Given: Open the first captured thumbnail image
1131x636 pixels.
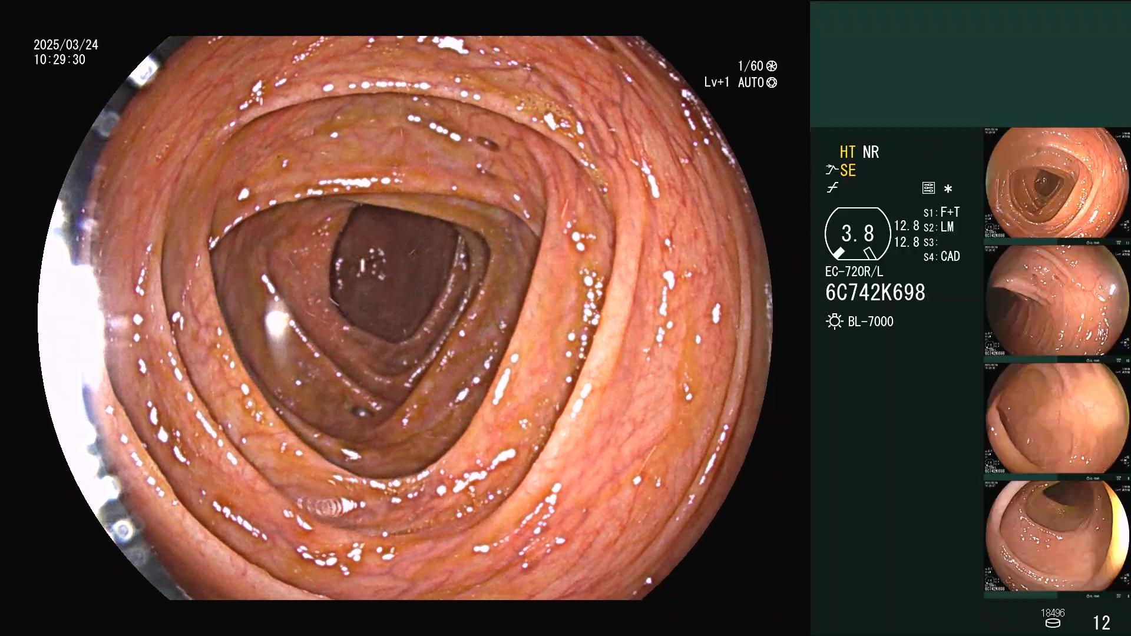Looking at the screenshot, I should coord(1057,183).
